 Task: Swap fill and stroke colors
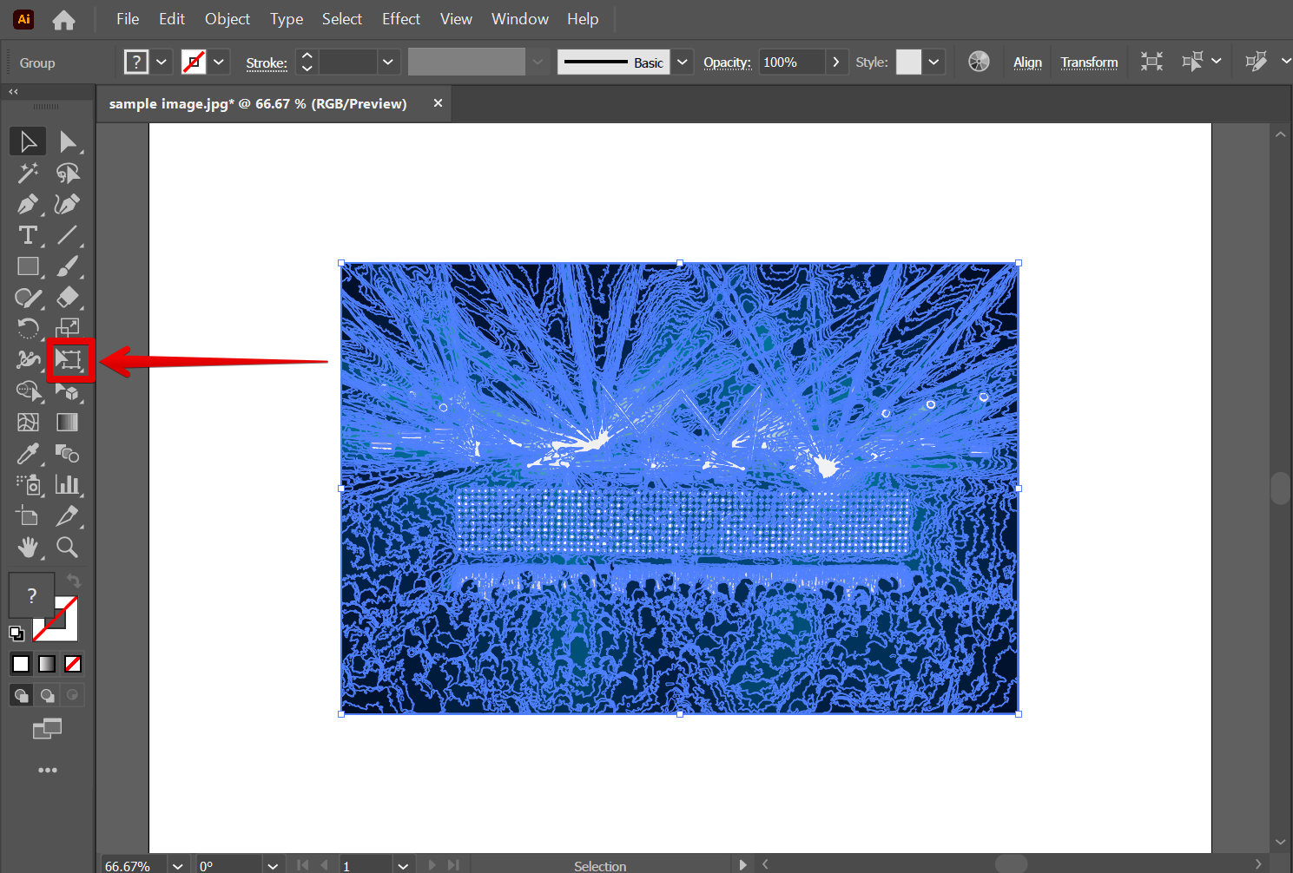click(x=75, y=581)
